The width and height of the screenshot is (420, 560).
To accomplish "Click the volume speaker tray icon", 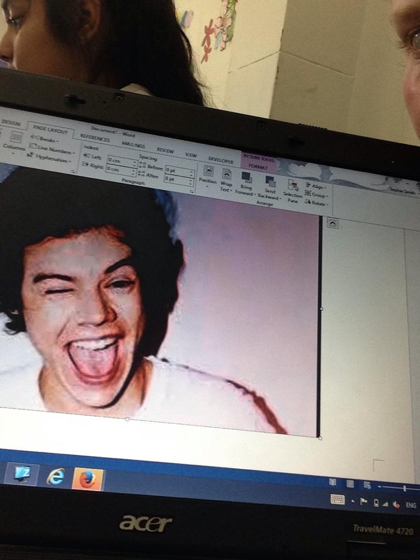I will click(x=396, y=505).
